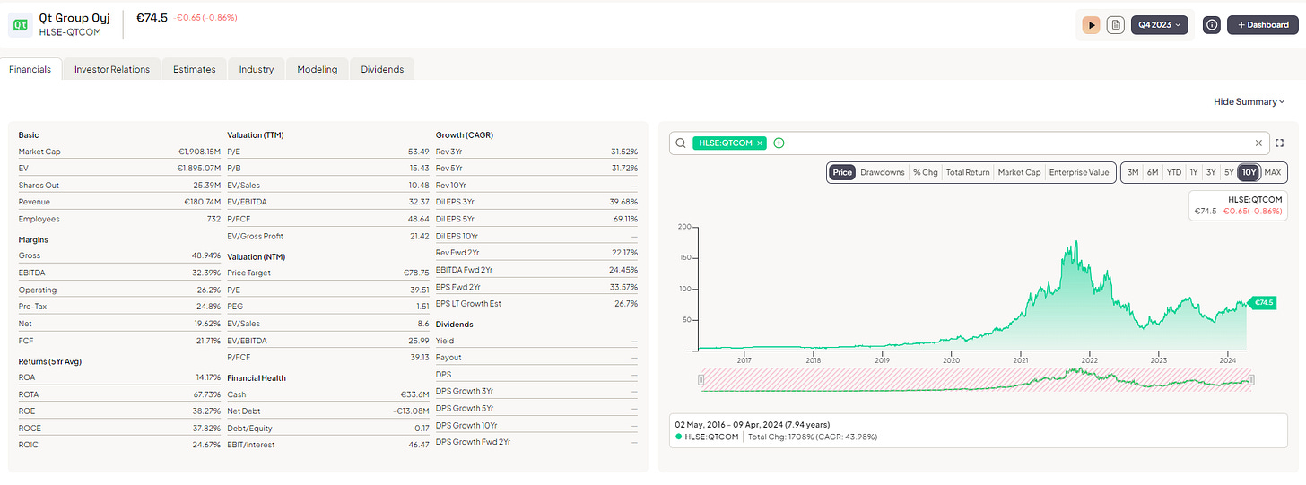Set chart range to 5Y
This screenshot has width=1306, height=485.
(x=1229, y=172)
